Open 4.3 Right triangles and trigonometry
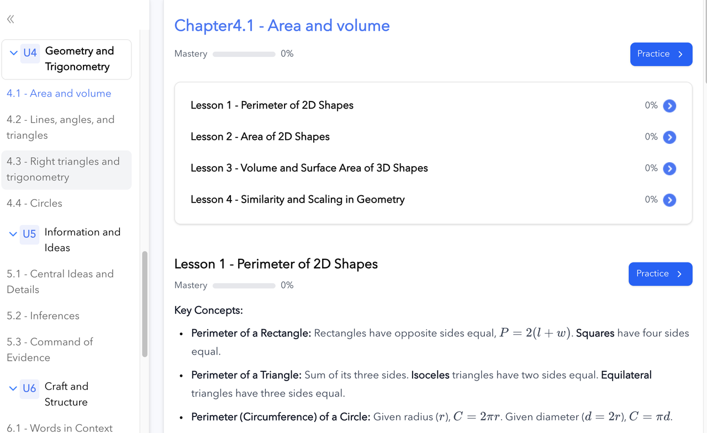This screenshot has width=707, height=433. [x=66, y=170]
